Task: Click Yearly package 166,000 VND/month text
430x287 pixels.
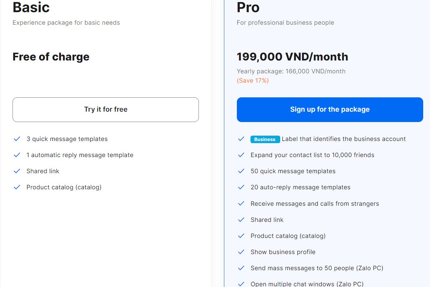Action: 291,71
